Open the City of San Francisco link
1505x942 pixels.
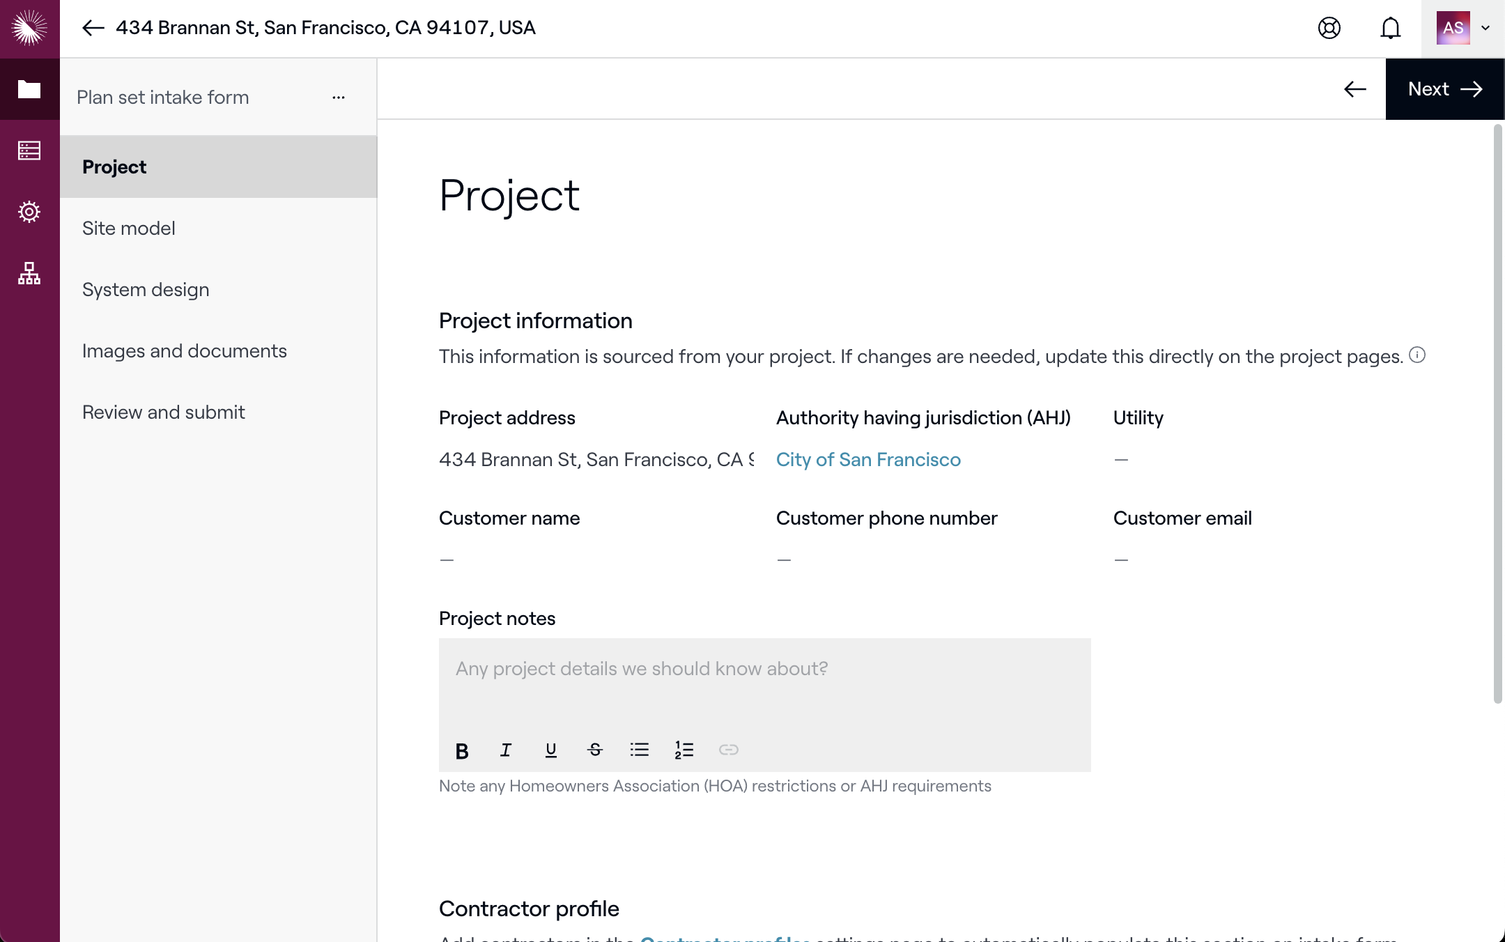(x=868, y=460)
